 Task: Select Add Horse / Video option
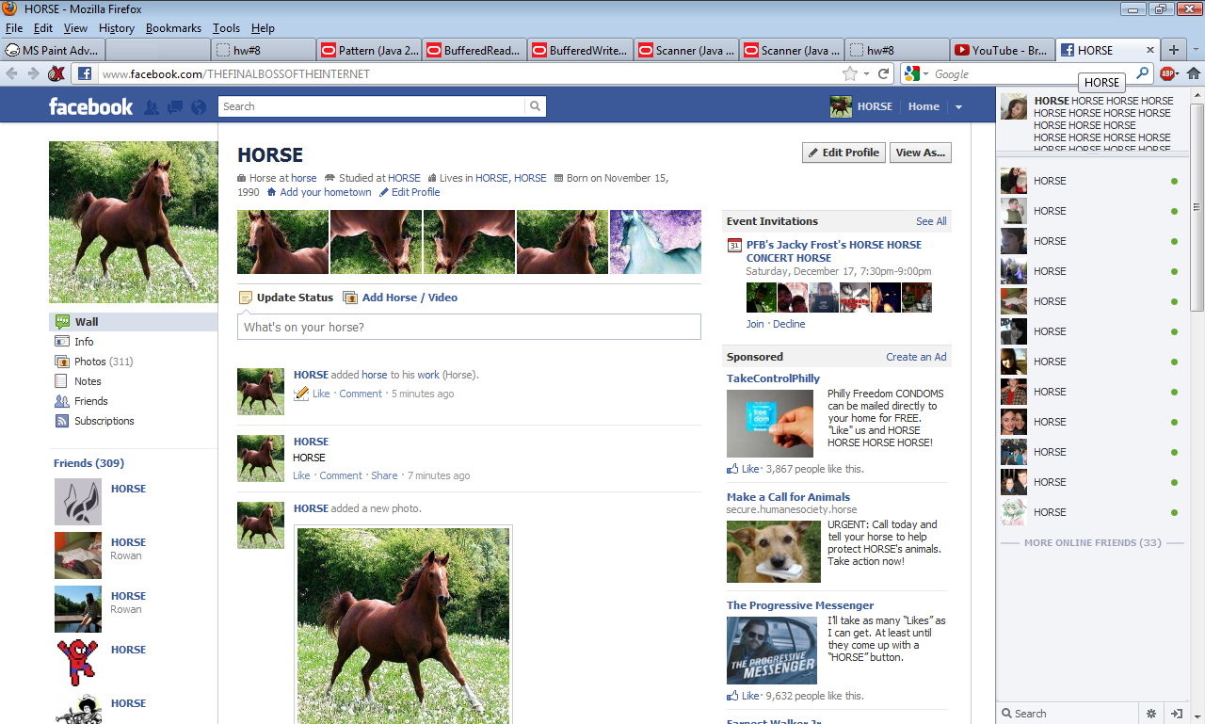(401, 298)
